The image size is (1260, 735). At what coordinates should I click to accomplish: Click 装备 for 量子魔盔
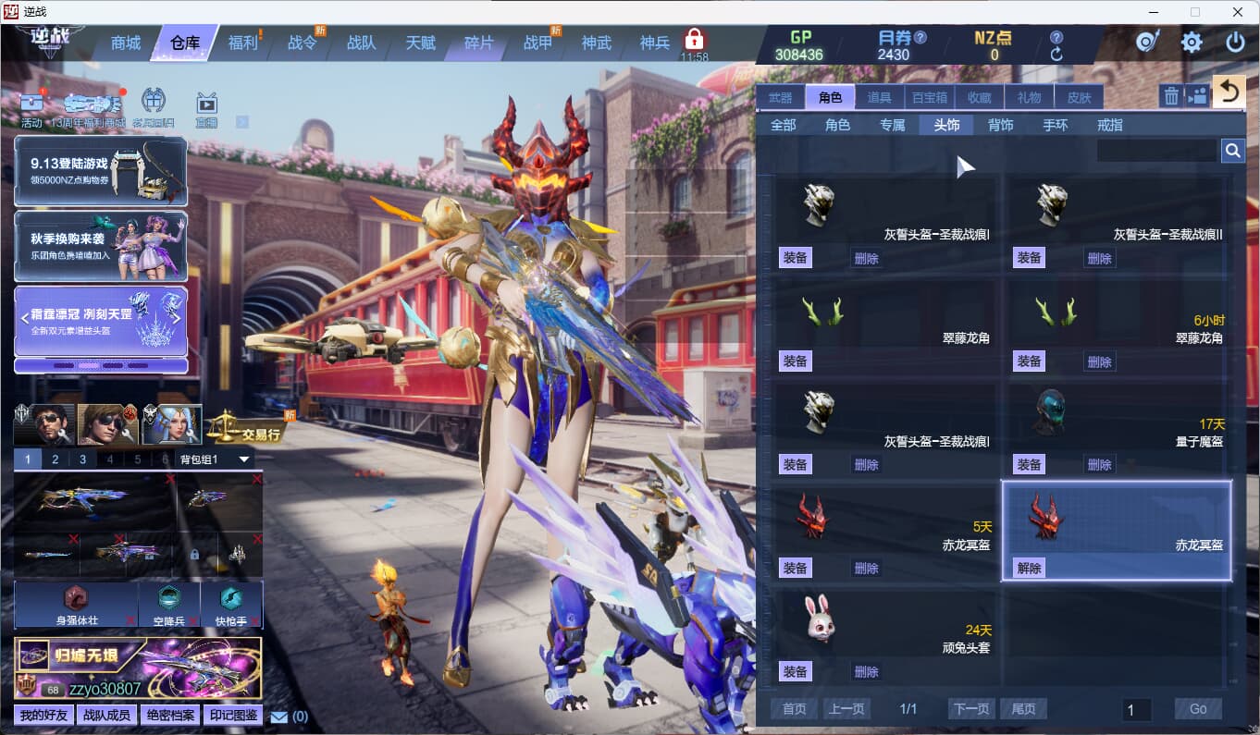(1029, 464)
